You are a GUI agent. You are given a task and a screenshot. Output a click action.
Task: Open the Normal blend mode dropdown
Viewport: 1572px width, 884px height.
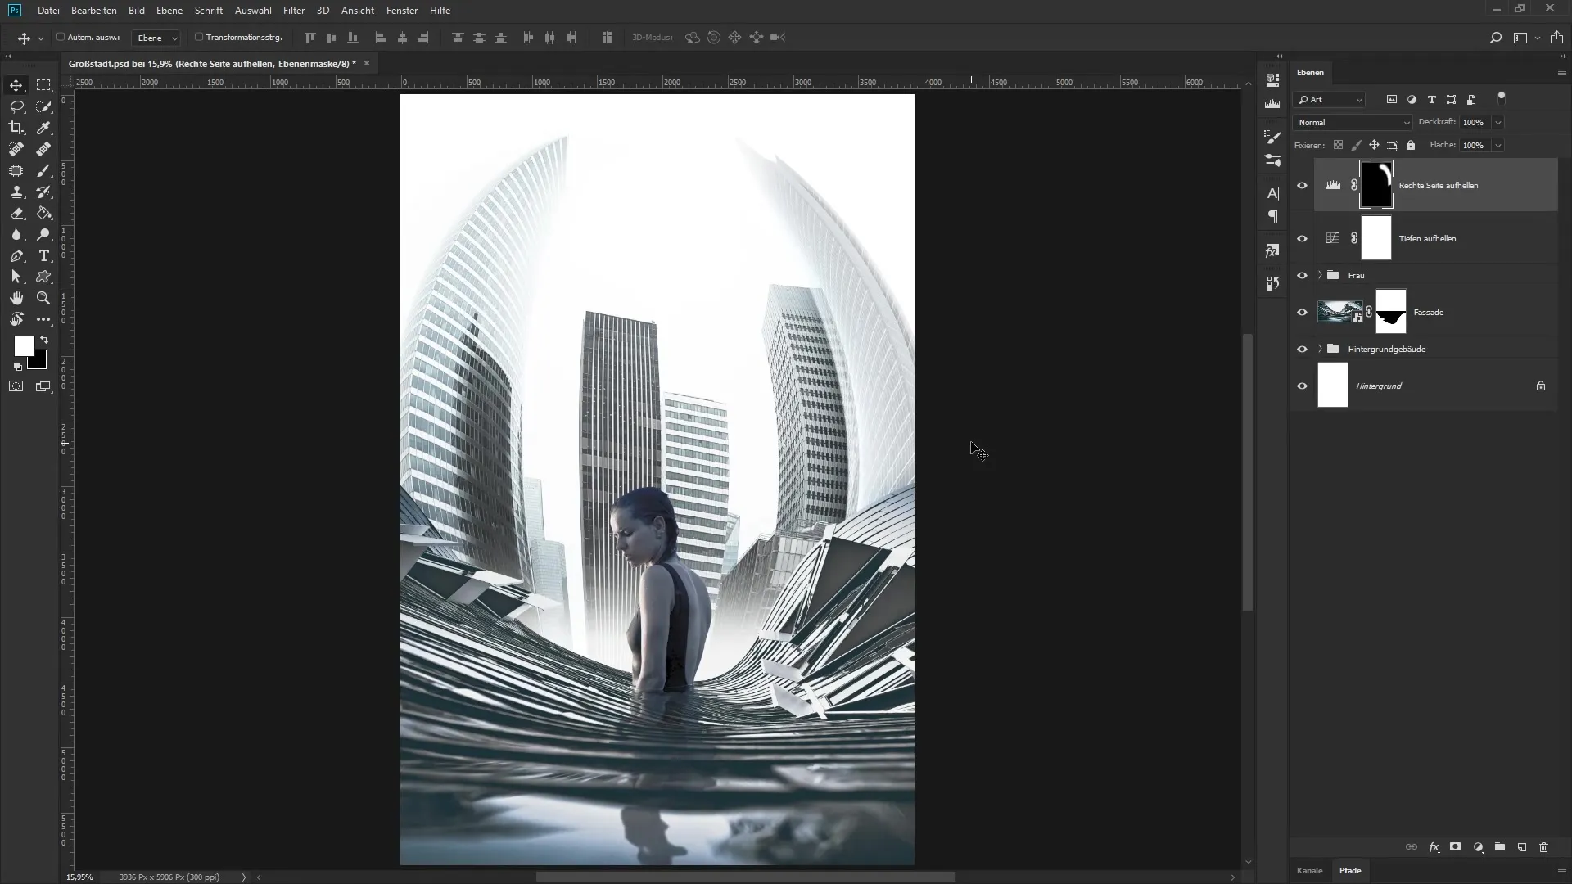1353,122
